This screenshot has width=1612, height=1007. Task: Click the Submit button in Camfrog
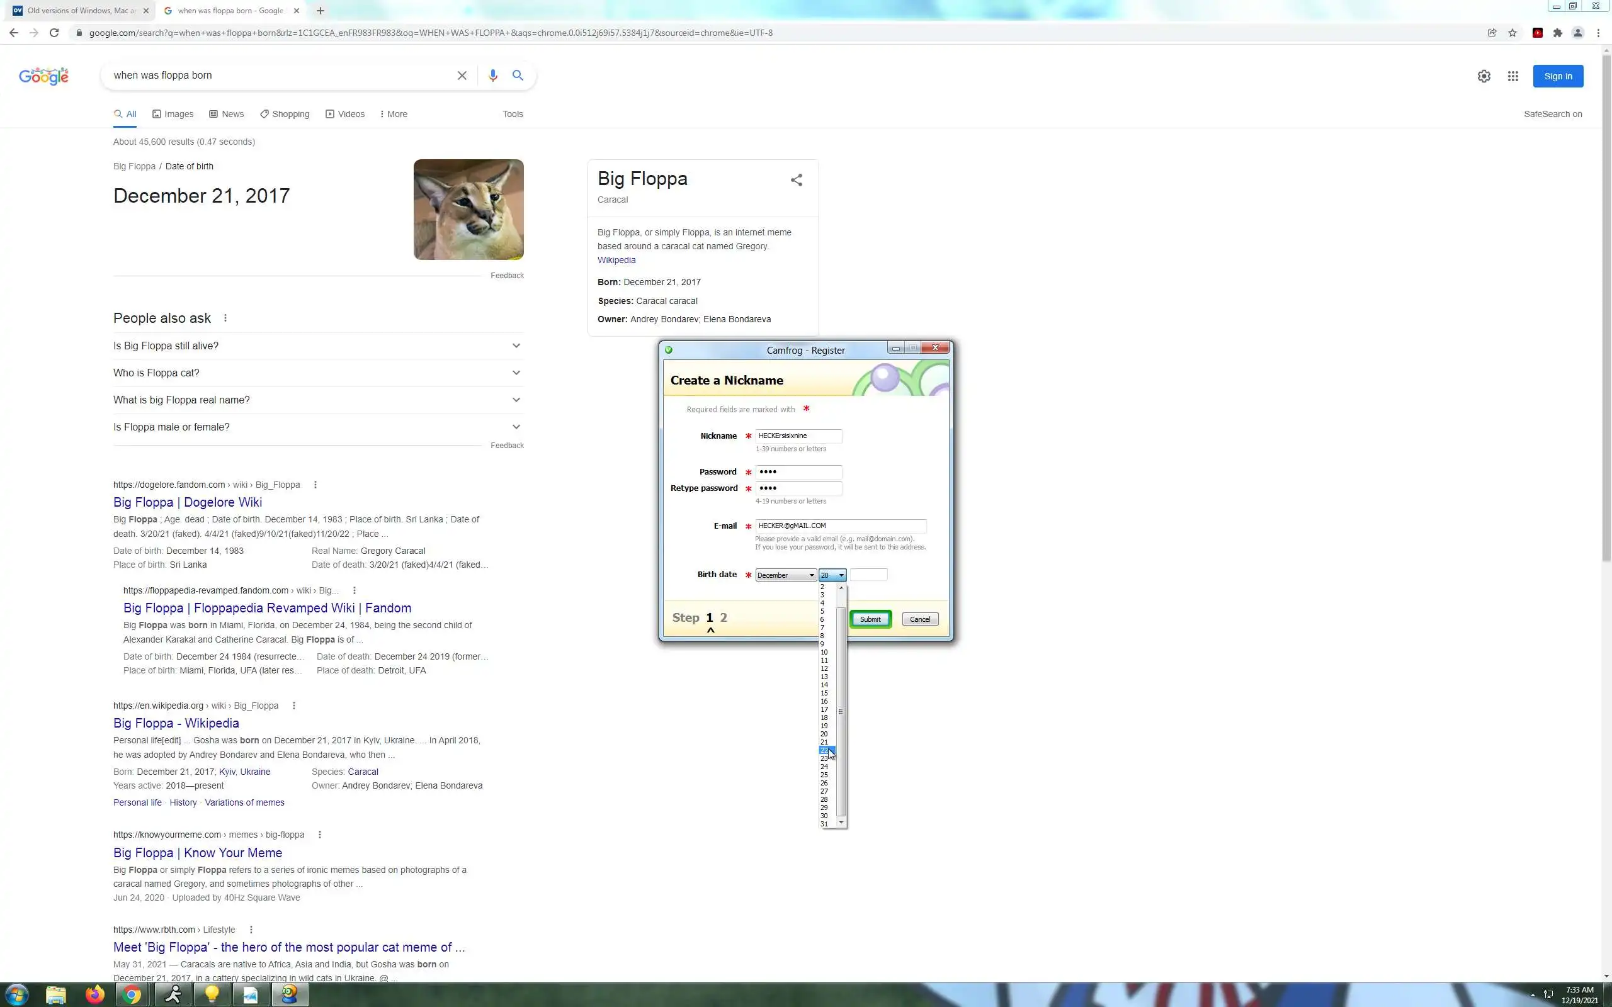pyautogui.click(x=870, y=619)
